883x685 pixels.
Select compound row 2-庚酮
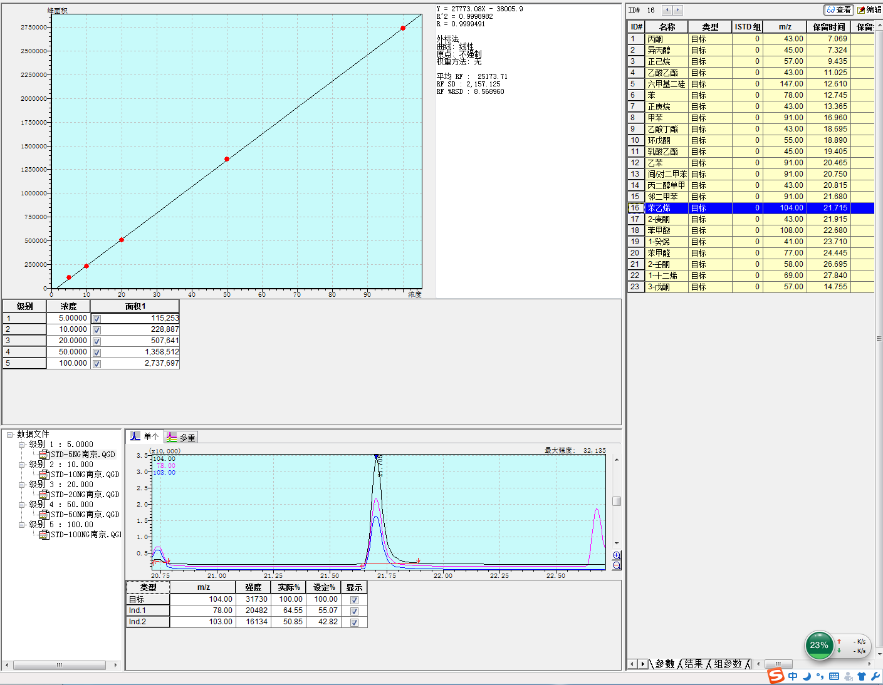tap(751, 219)
